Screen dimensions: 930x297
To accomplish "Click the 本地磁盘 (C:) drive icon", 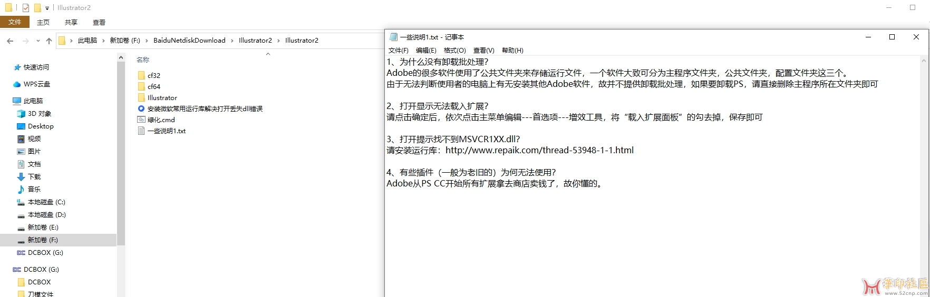I will coord(21,202).
